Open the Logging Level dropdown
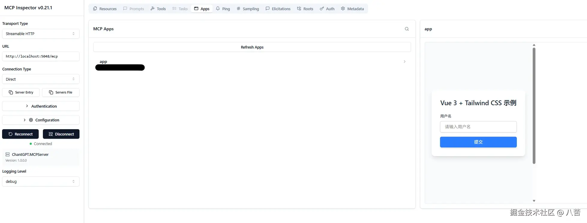This screenshot has height=223, width=587. (41, 181)
